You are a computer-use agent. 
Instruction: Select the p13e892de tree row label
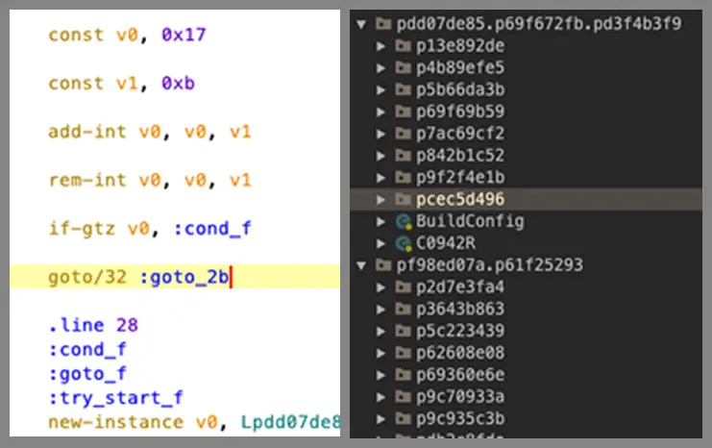click(x=460, y=46)
